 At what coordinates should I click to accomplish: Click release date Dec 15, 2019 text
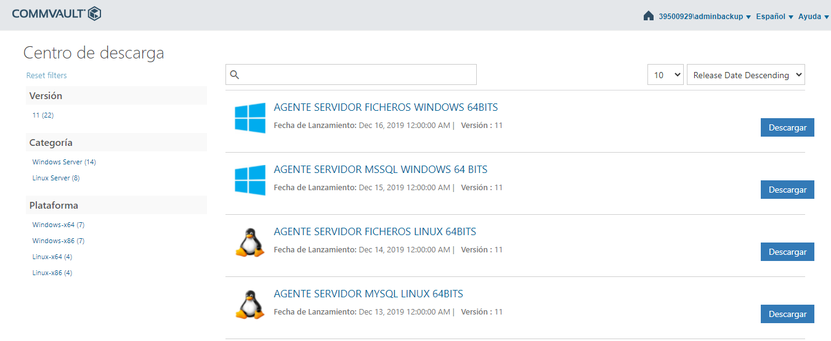pos(404,188)
